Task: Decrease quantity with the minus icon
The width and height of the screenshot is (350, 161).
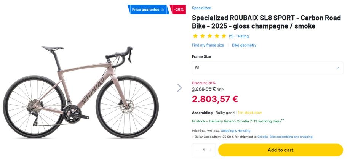Action: [197, 150]
